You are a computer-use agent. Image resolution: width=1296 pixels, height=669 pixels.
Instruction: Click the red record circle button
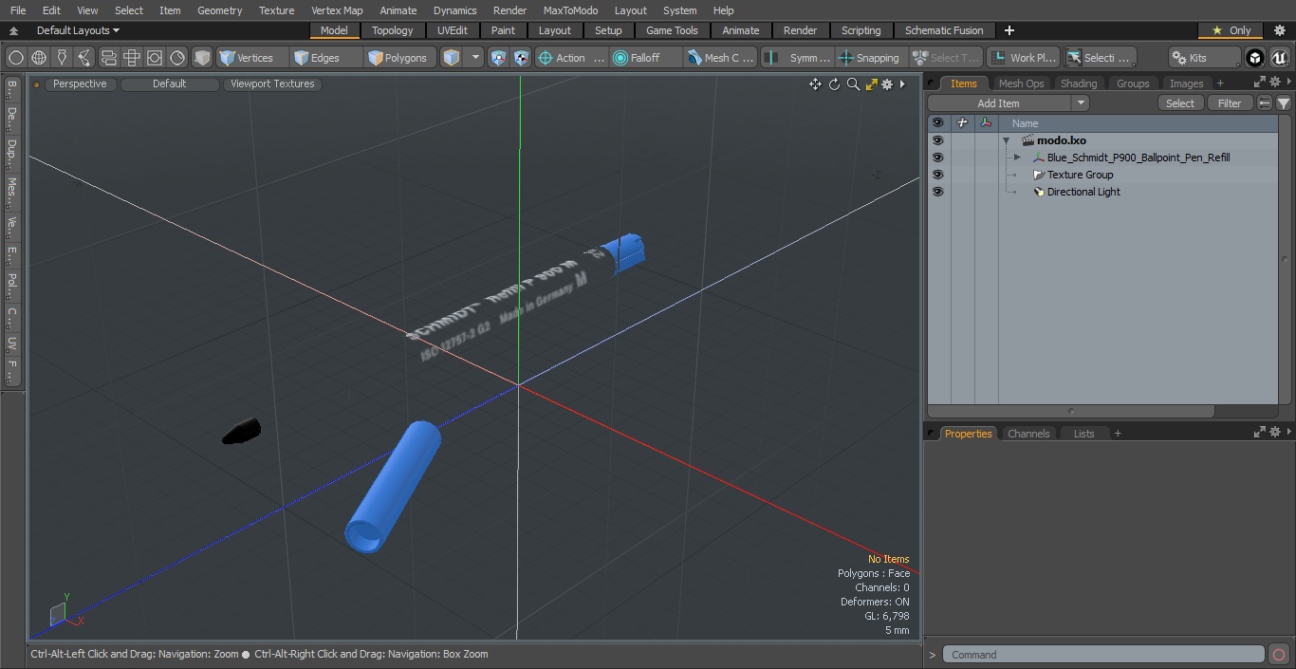pyautogui.click(x=1278, y=655)
